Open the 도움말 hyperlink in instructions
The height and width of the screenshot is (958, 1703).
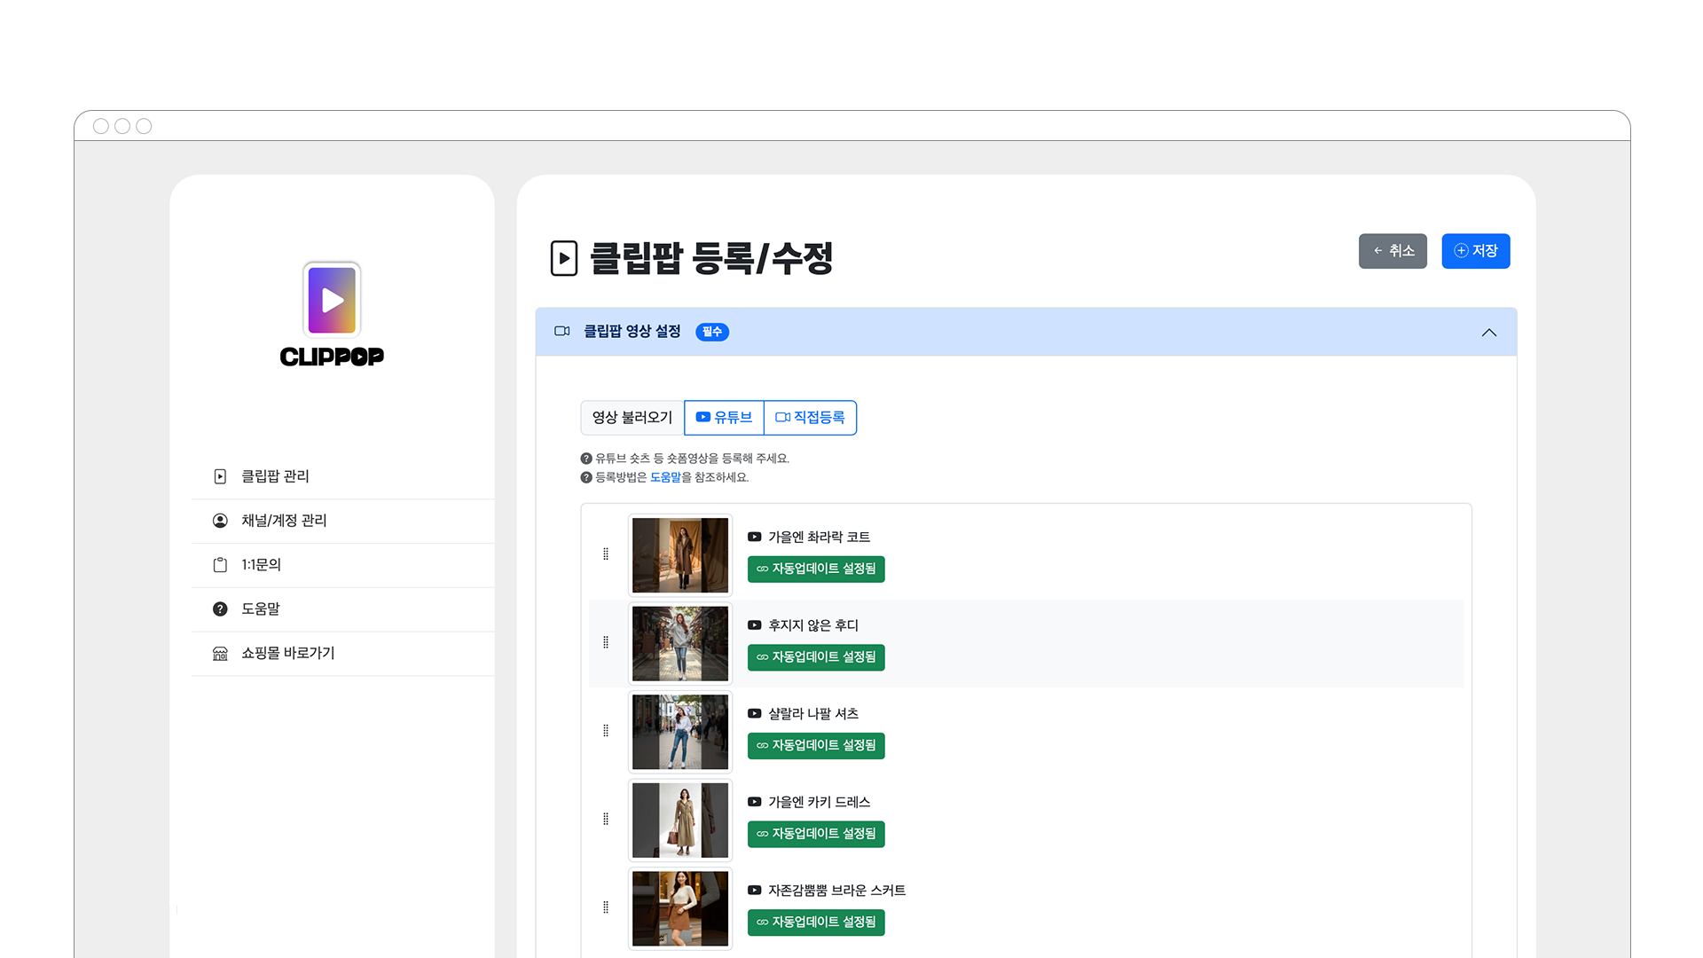click(665, 477)
